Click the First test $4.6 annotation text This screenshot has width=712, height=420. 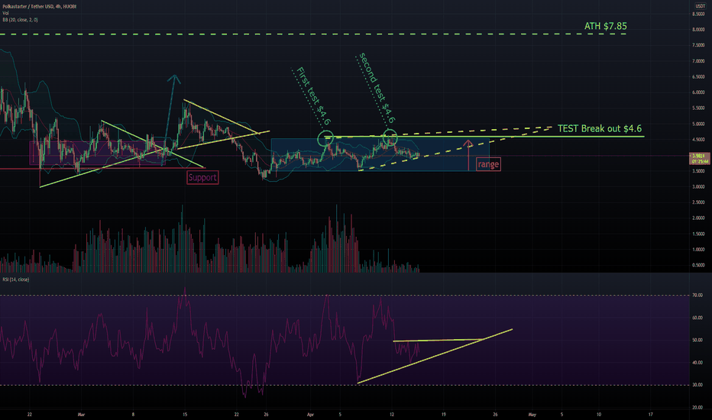click(x=313, y=95)
